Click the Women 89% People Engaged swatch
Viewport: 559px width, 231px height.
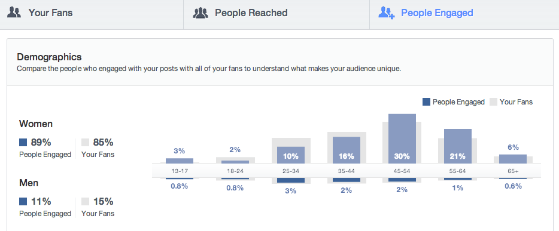(x=23, y=143)
